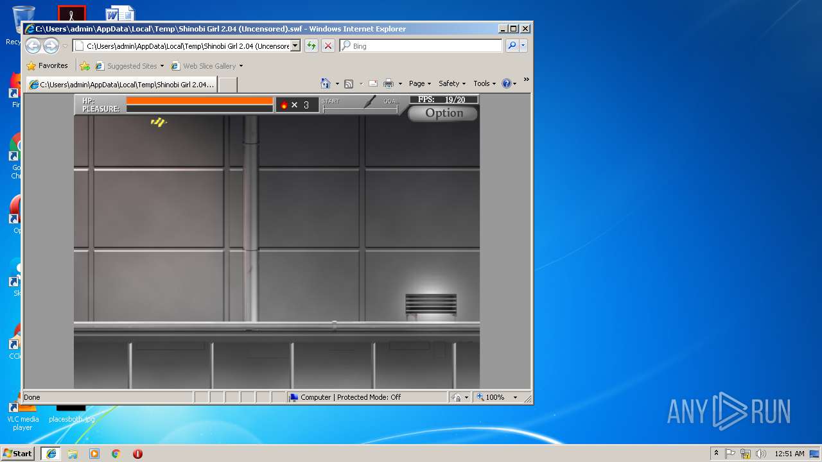Viewport: 822px width, 462px height.
Task: Click the search magnifier button
Action: pos(512,46)
